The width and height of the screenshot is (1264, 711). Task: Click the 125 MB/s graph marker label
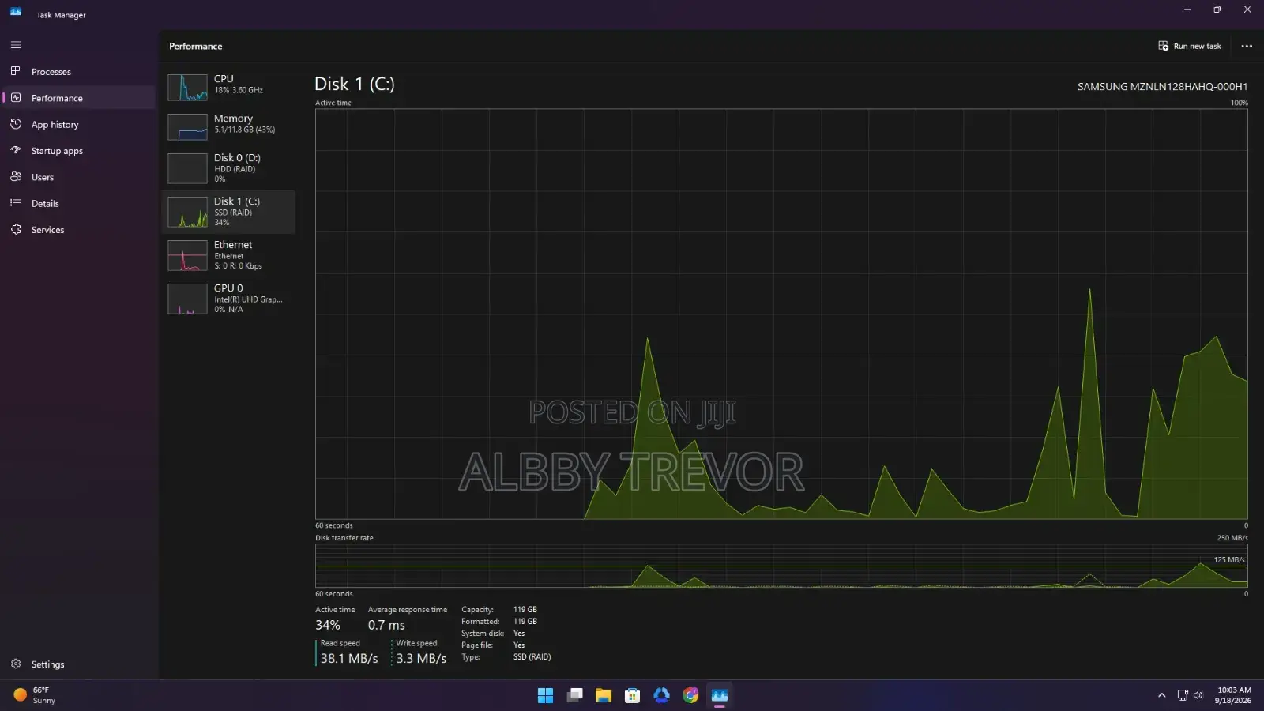[x=1229, y=559]
